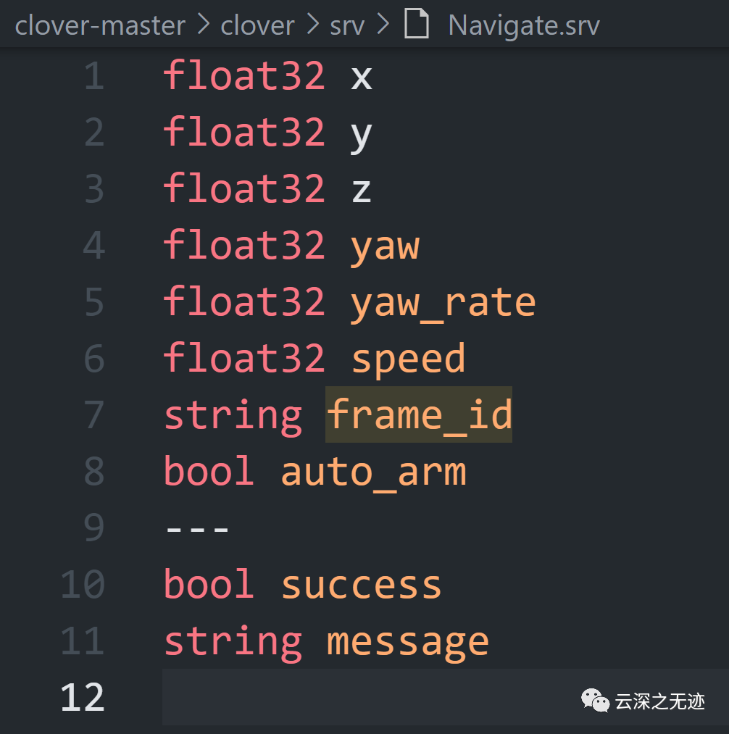This screenshot has height=734, width=729.
Task: Click line number 7 in the gutter
Action: [94, 415]
